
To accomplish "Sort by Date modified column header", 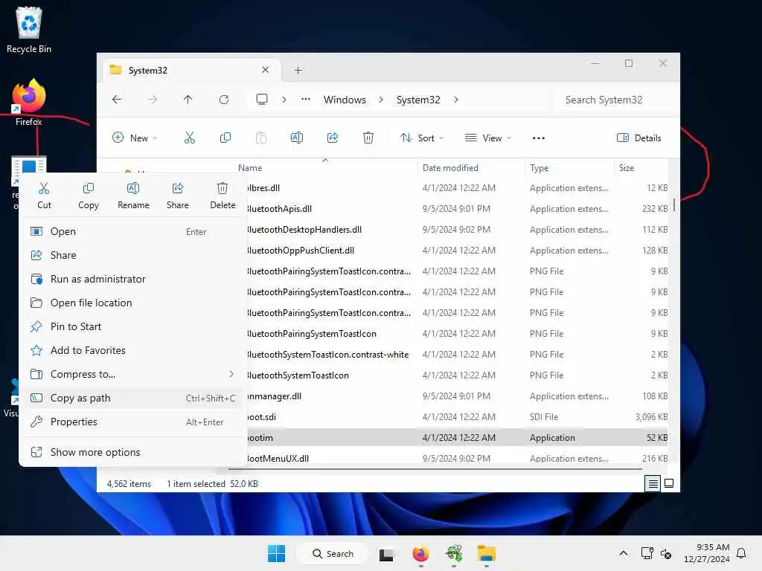I will 471,168.
